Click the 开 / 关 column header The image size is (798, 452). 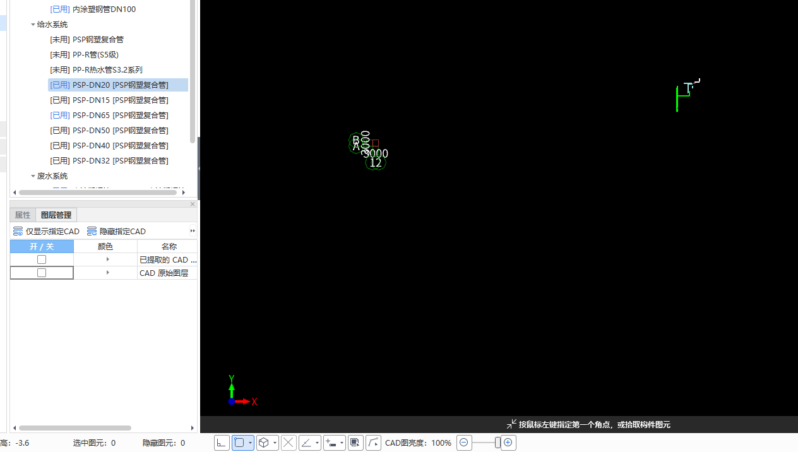click(42, 246)
